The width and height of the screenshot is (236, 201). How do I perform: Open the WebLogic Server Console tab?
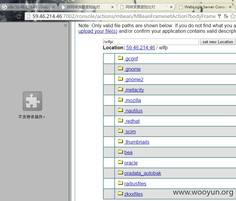[205, 7]
